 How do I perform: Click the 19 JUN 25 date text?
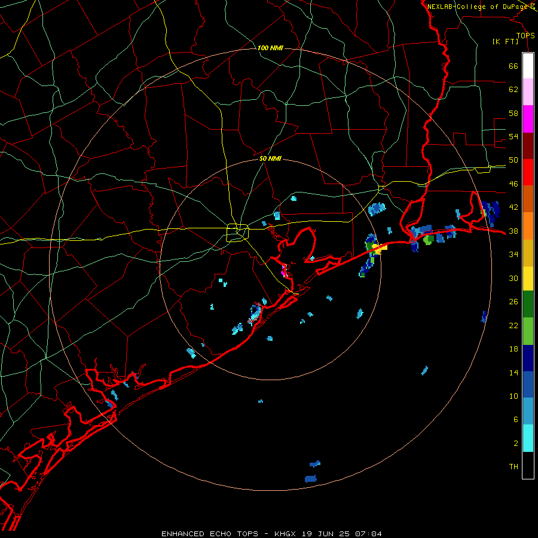pyautogui.click(x=326, y=534)
